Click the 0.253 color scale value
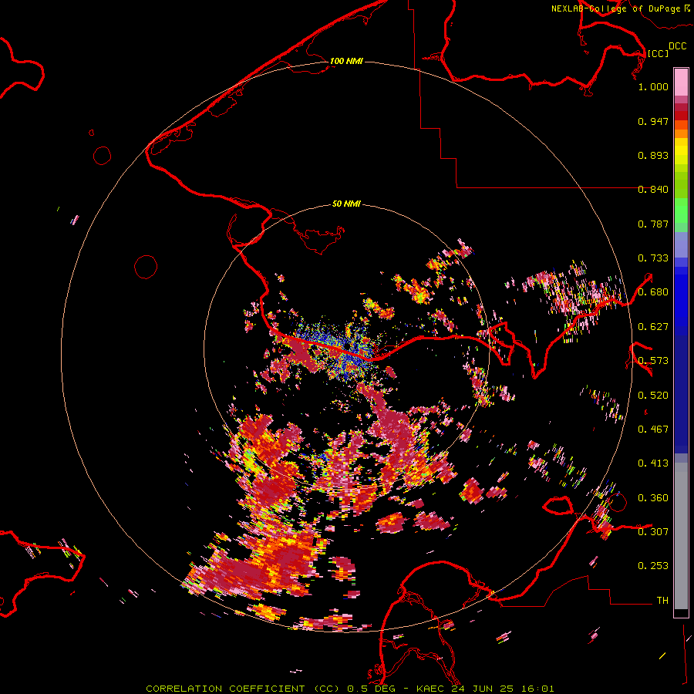 (653, 566)
